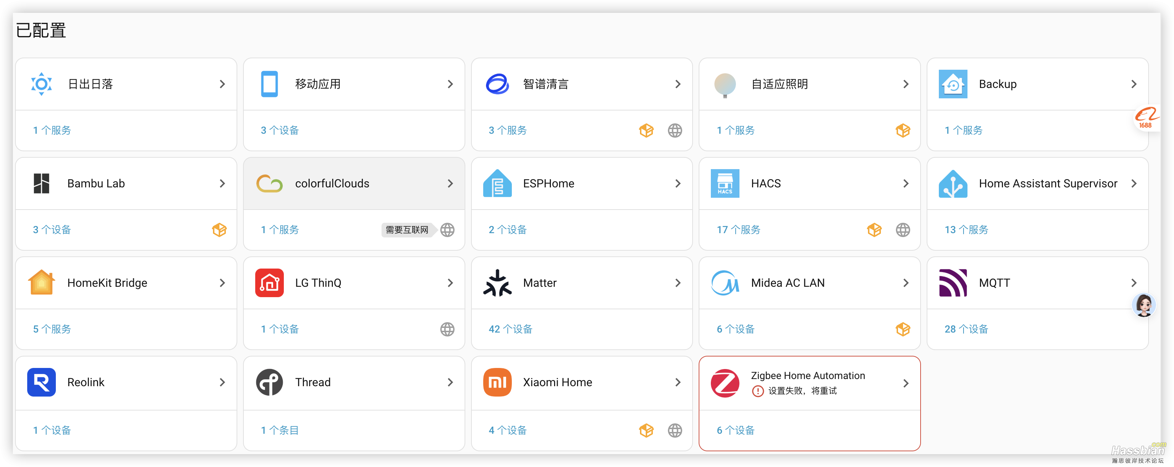
Task: Click the Xiaomi Home Mi logo
Action: click(x=497, y=382)
